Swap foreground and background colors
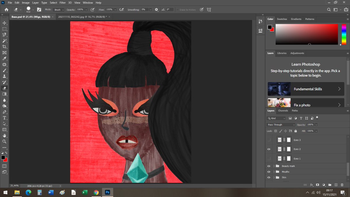350x197 pixels. pyautogui.click(x=6, y=153)
